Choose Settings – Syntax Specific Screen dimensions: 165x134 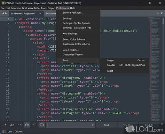78,23
